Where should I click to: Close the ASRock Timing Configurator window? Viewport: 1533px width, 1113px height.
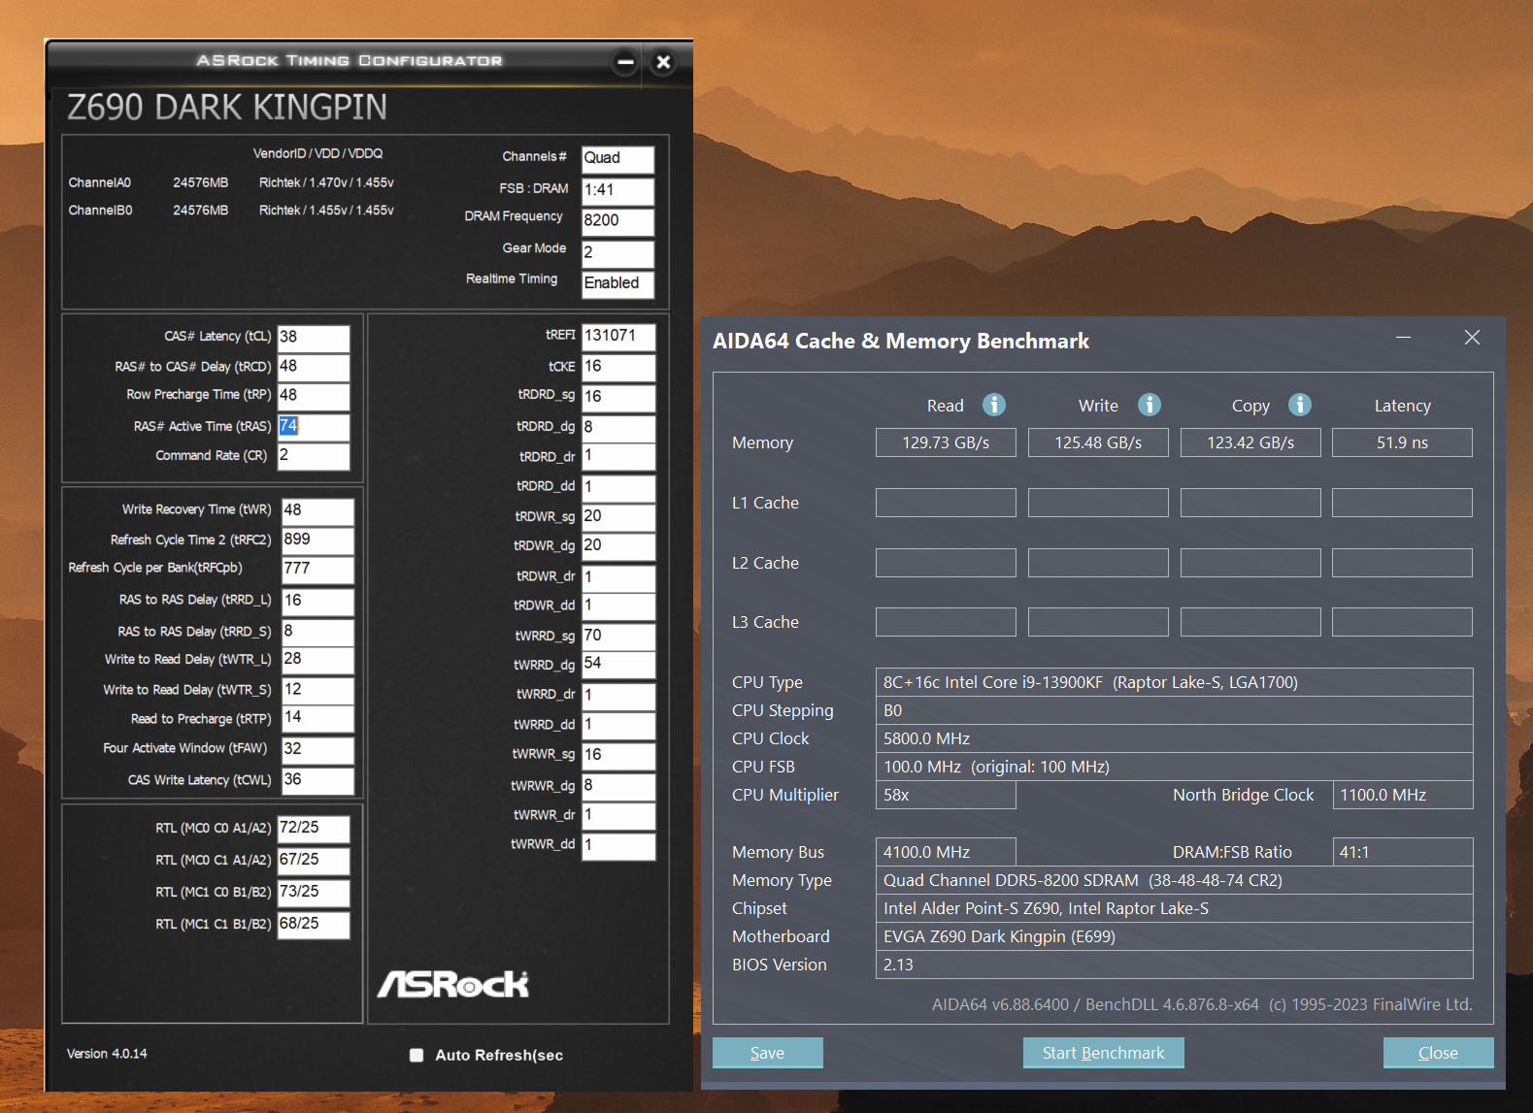click(x=663, y=62)
